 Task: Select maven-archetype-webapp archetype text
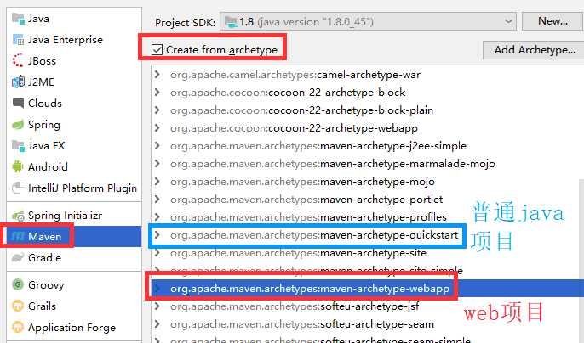pos(310,289)
